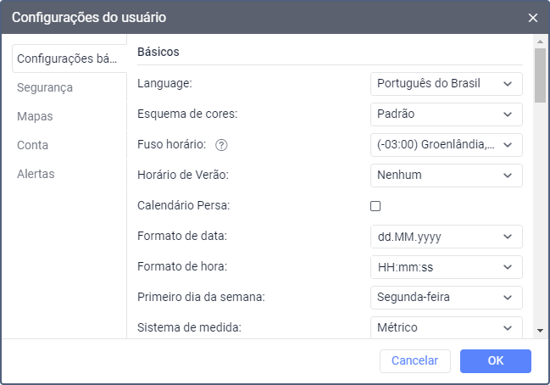Viewport: 550px width, 385px height.
Task: Choose a date format from dropdown
Action: click(x=446, y=237)
